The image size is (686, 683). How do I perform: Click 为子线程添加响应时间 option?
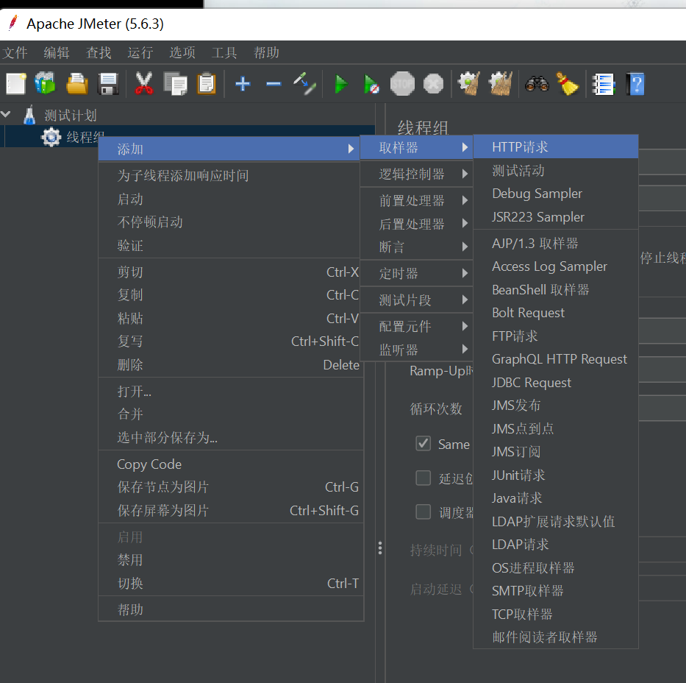coord(231,176)
